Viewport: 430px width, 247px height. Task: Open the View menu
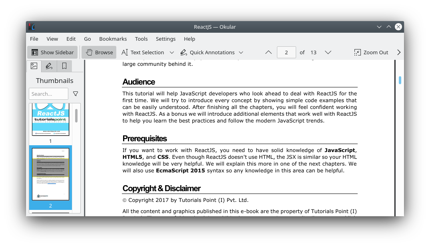pos(52,39)
